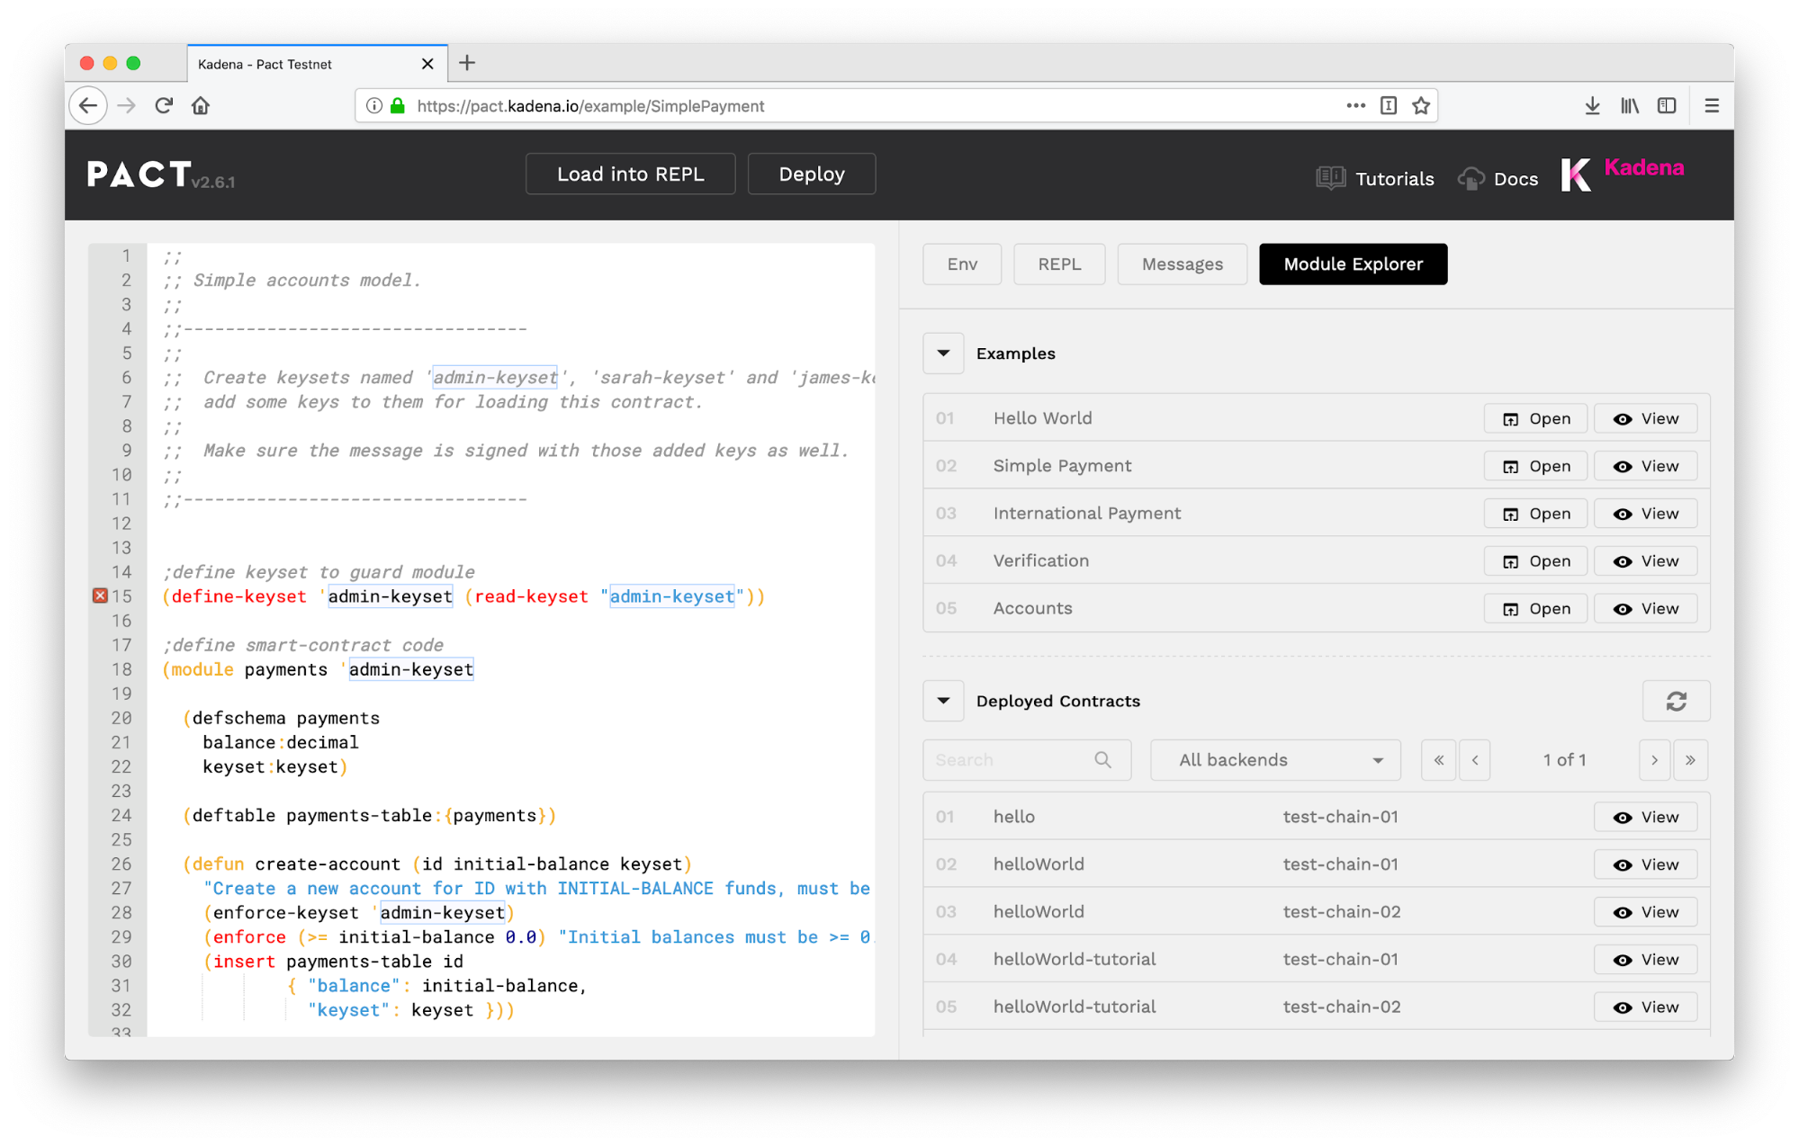Click the Kadena K logo
Image resolution: width=1799 pixels, height=1146 pixels.
pos(1575,175)
